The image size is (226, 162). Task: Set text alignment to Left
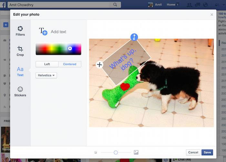pos(47,64)
